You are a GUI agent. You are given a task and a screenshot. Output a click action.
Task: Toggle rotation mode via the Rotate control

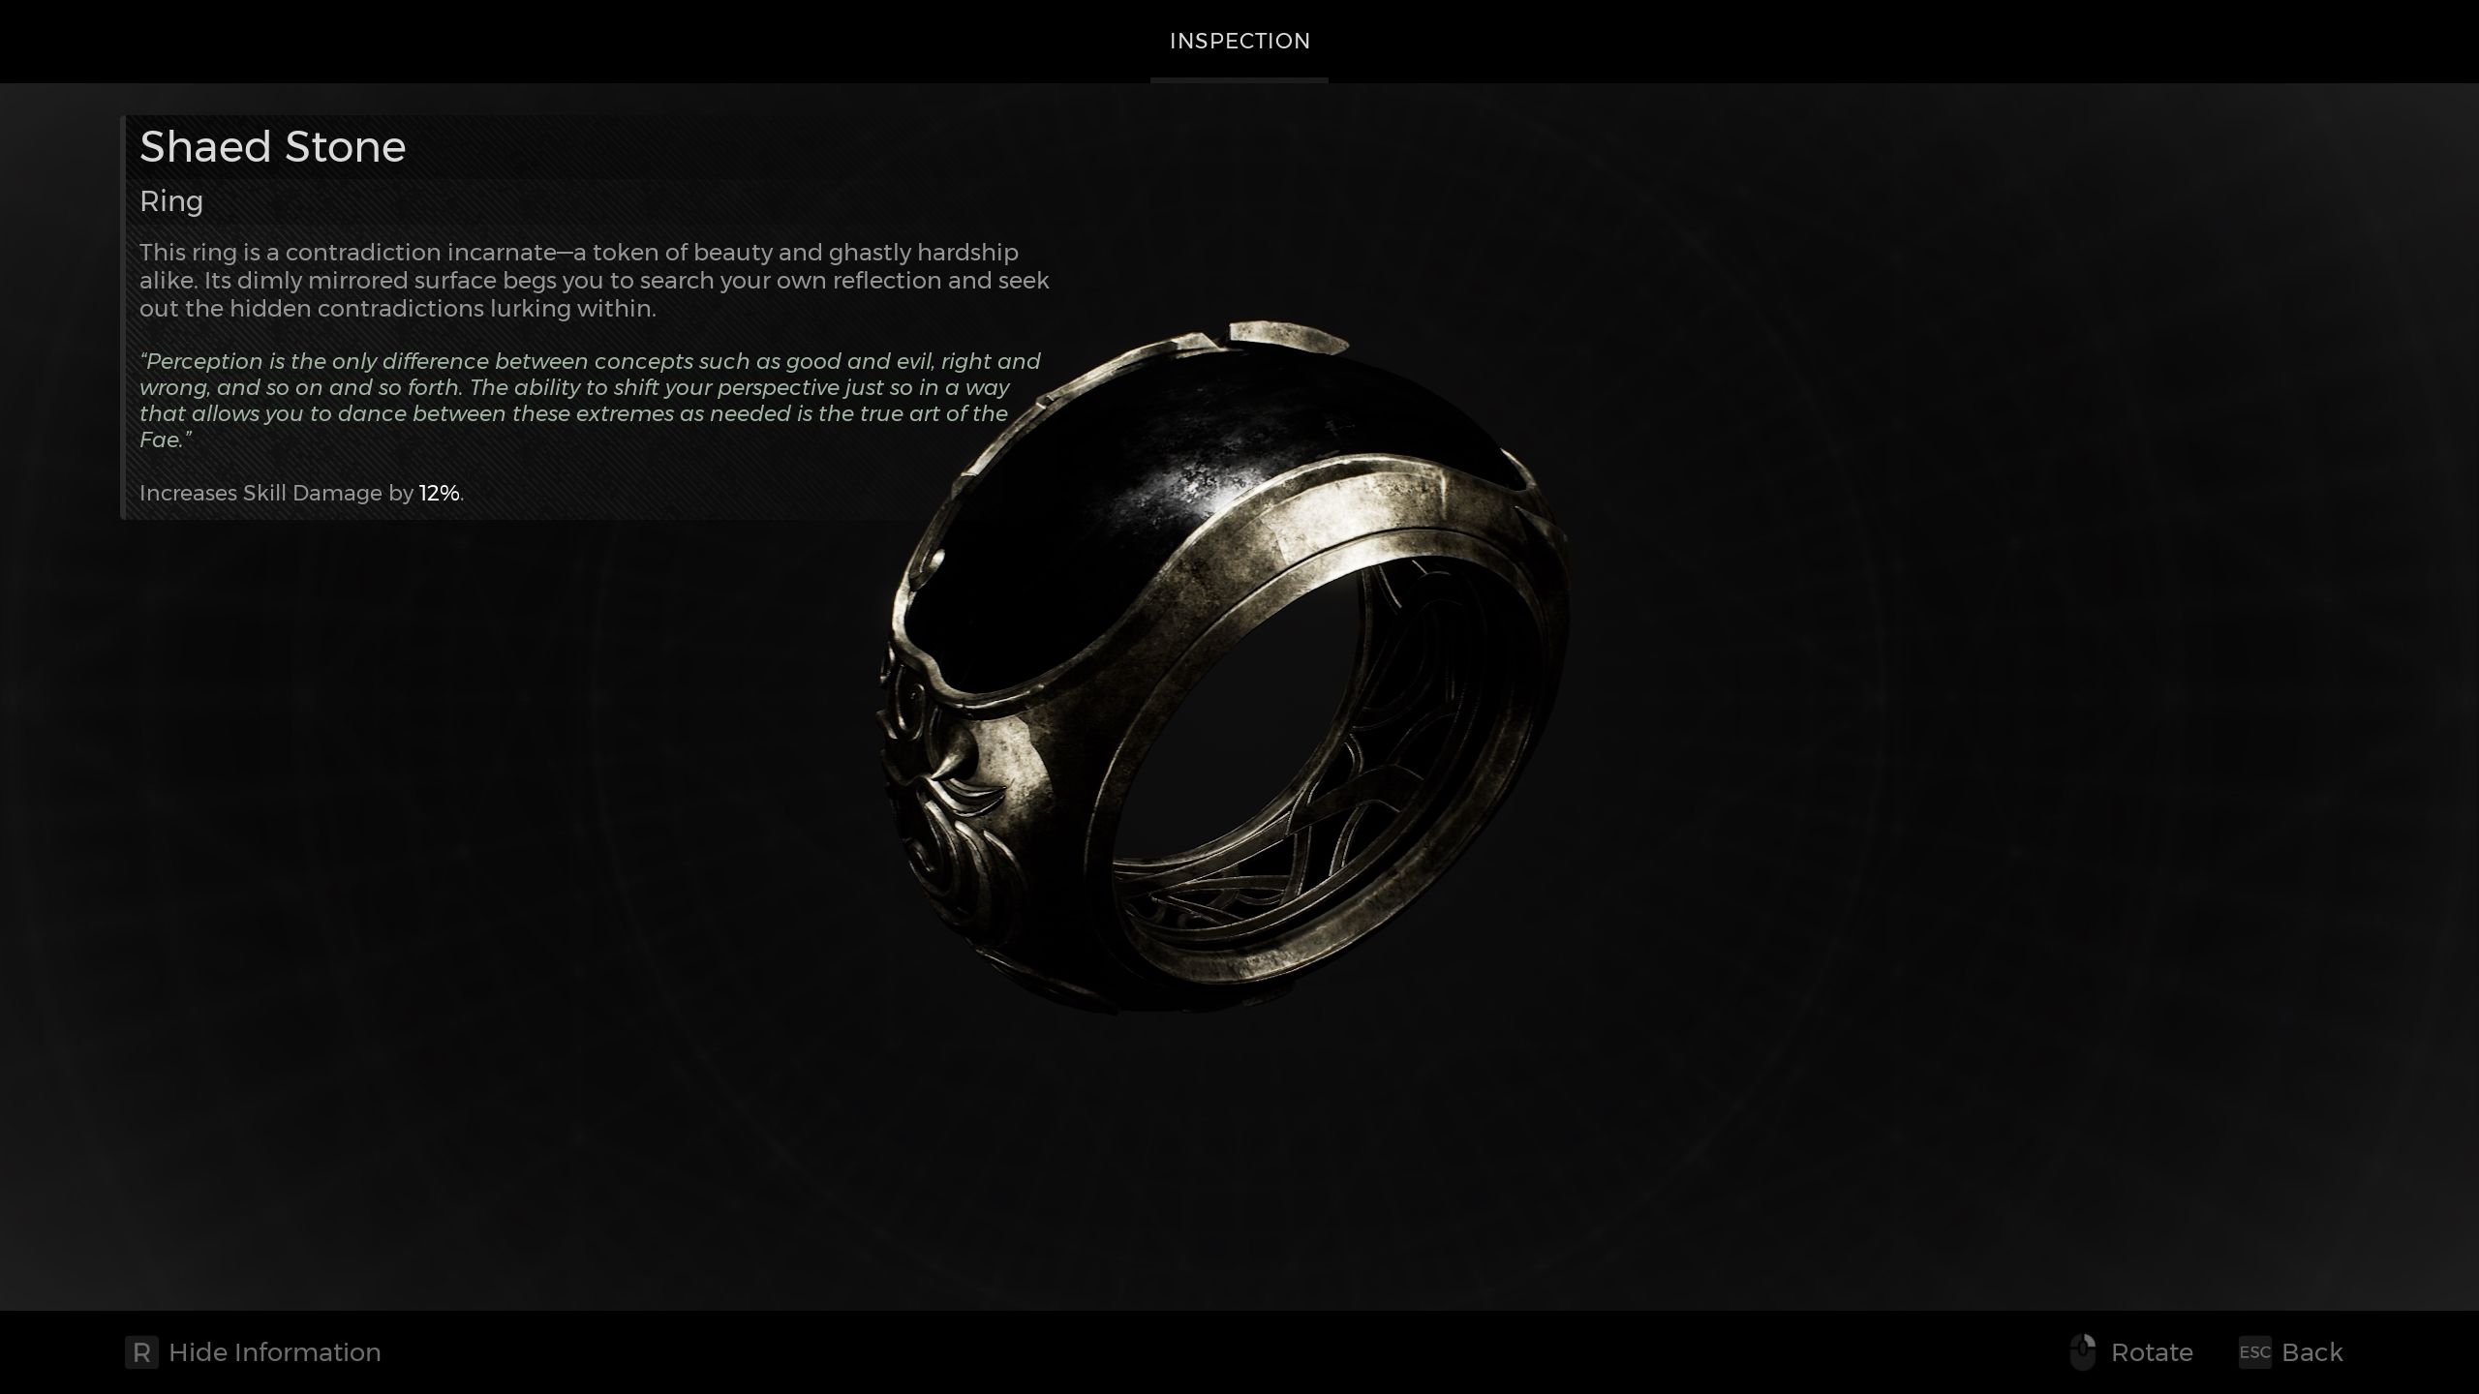coord(2152,1352)
